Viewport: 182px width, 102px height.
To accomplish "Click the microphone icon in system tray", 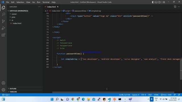I will click(x=152, y=99).
